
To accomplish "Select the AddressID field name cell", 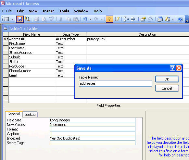I will pyautogui.click(x=31, y=39).
